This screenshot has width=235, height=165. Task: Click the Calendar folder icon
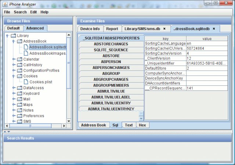tap(19, 59)
